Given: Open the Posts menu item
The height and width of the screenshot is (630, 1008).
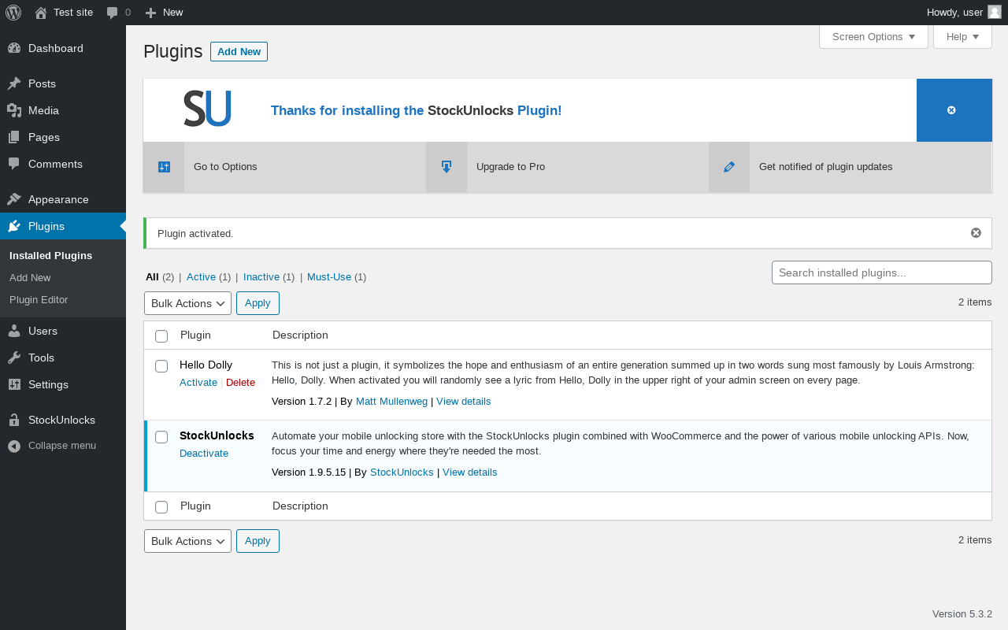Looking at the screenshot, I should [63, 83].
